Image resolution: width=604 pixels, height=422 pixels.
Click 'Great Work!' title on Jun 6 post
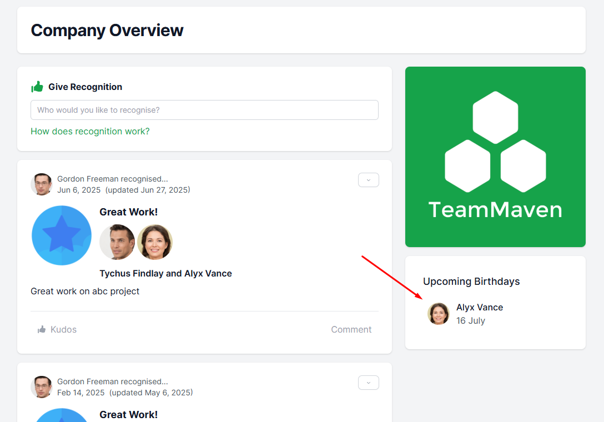point(129,212)
